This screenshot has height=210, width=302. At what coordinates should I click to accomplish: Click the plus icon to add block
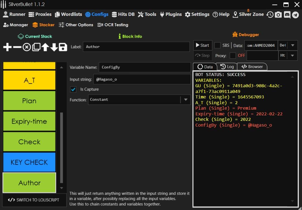coord(7,47)
